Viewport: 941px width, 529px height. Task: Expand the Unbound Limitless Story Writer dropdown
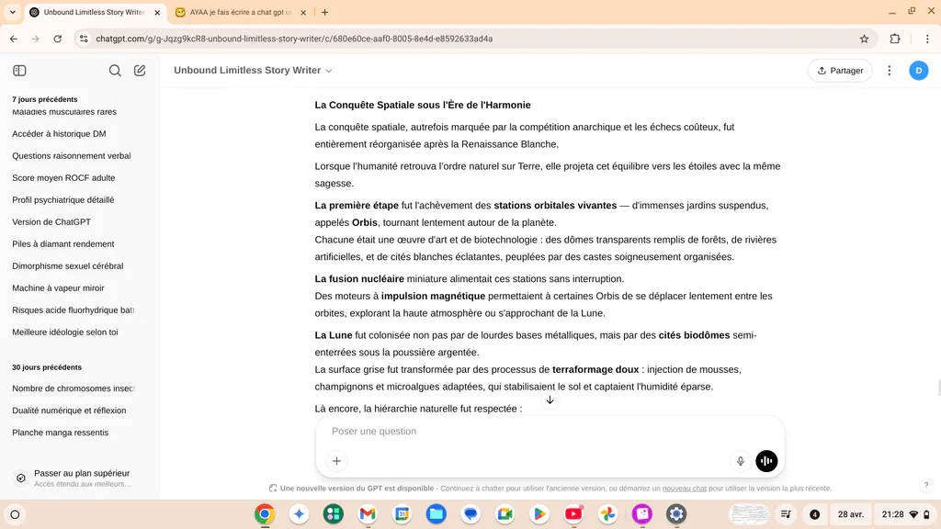(x=253, y=70)
